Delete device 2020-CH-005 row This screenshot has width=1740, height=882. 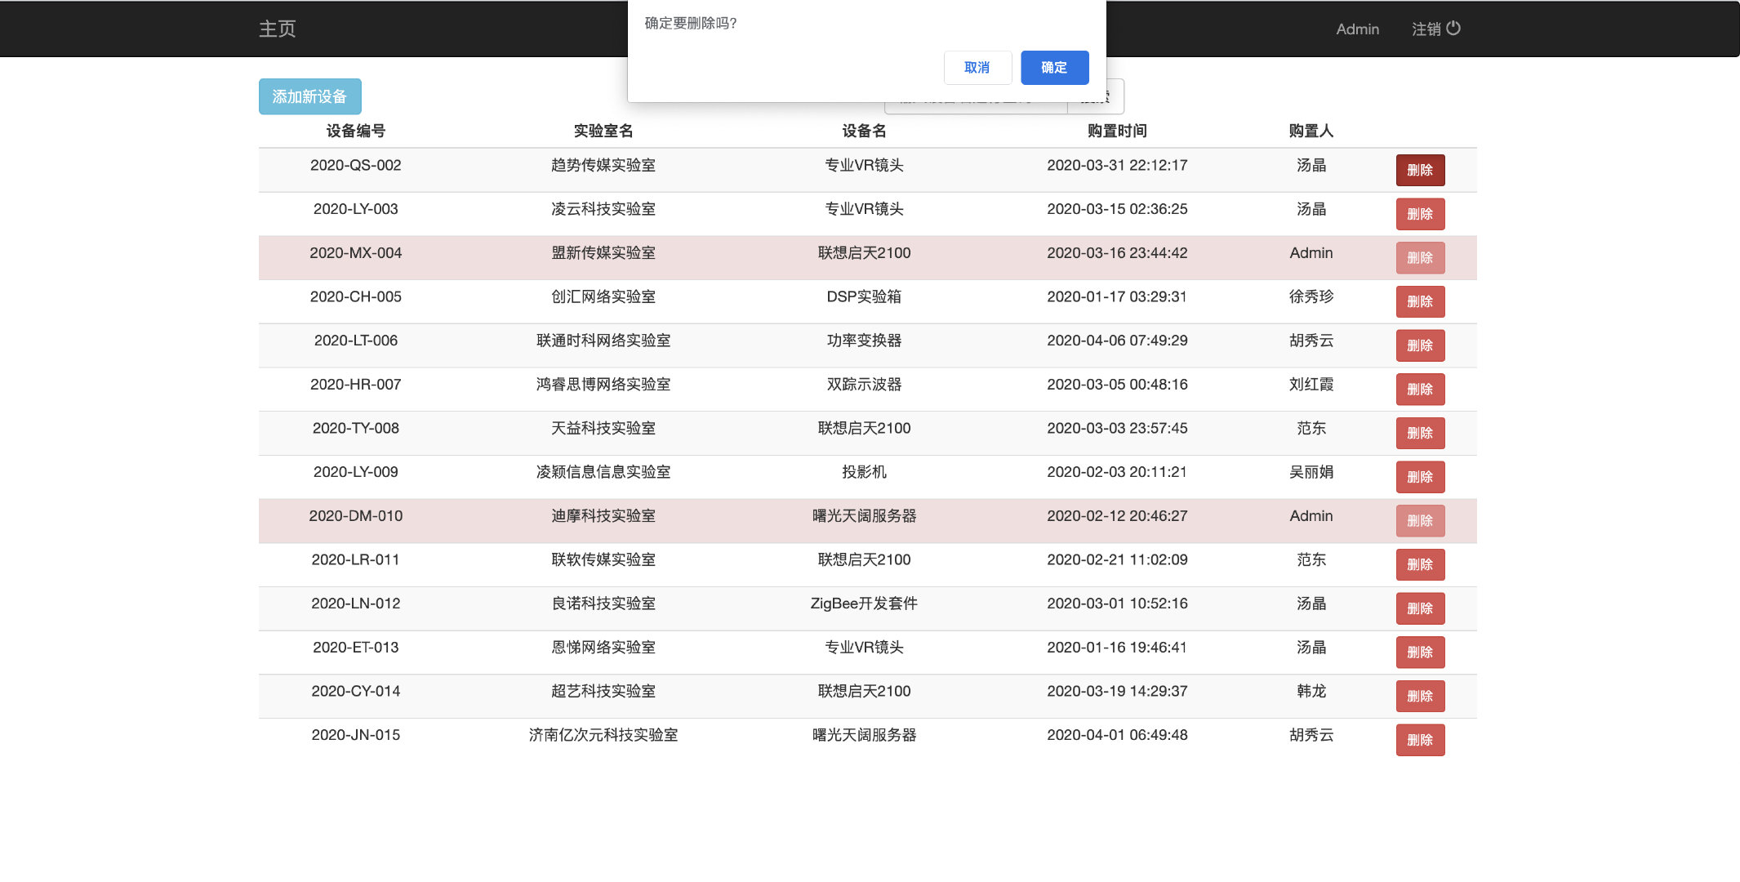pyautogui.click(x=1420, y=301)
